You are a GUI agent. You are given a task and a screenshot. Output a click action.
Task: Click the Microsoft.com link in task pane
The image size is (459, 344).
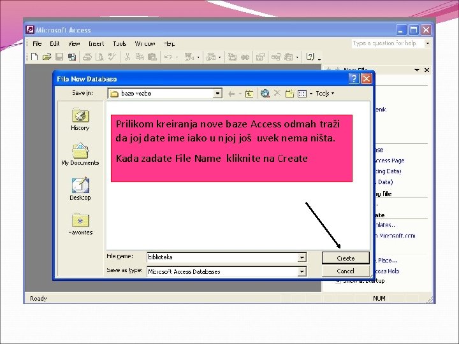point(395,236)
